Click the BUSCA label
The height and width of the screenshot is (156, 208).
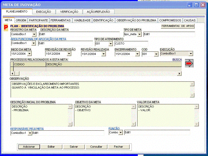pos(177,60)
